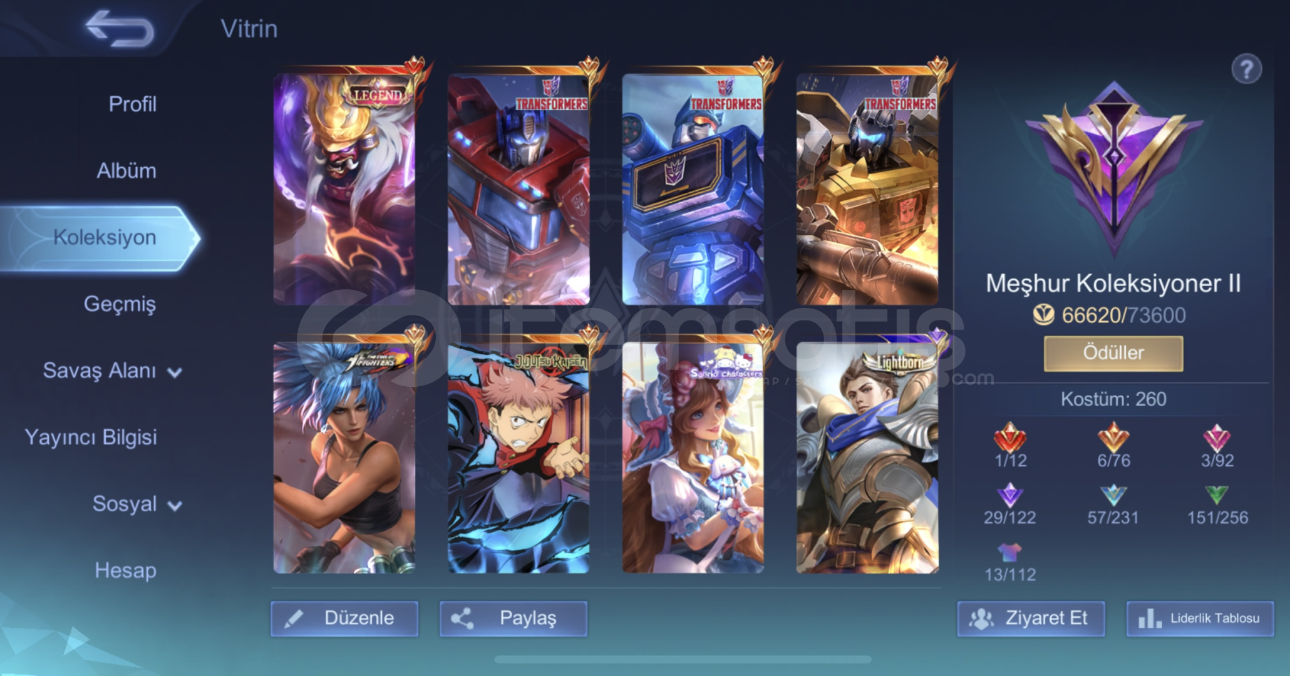The height and width of the screenshot is (676, 1290).
Task: Open the Geçmiş tab
Action: coord(120,304)
